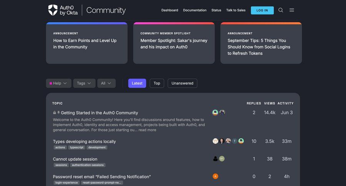The width and height of the screenshot is (346, 186).
Task: Click the reset-password-prompt-ne... tag
Action: (x=102, y=183)
